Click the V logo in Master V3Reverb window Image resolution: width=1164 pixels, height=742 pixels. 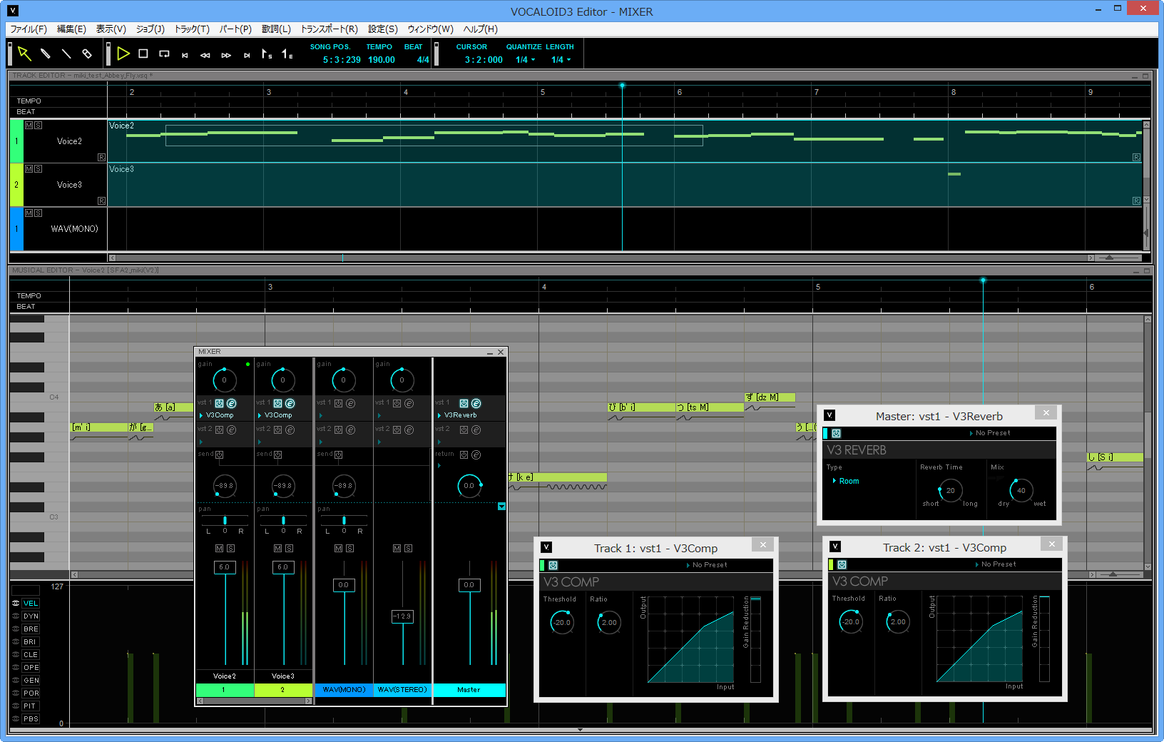point(829,415)
